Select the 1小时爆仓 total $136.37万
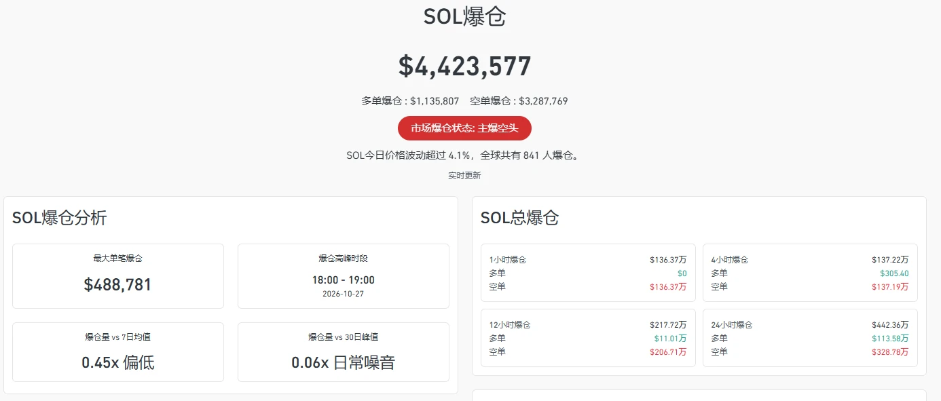 (668, 260)
